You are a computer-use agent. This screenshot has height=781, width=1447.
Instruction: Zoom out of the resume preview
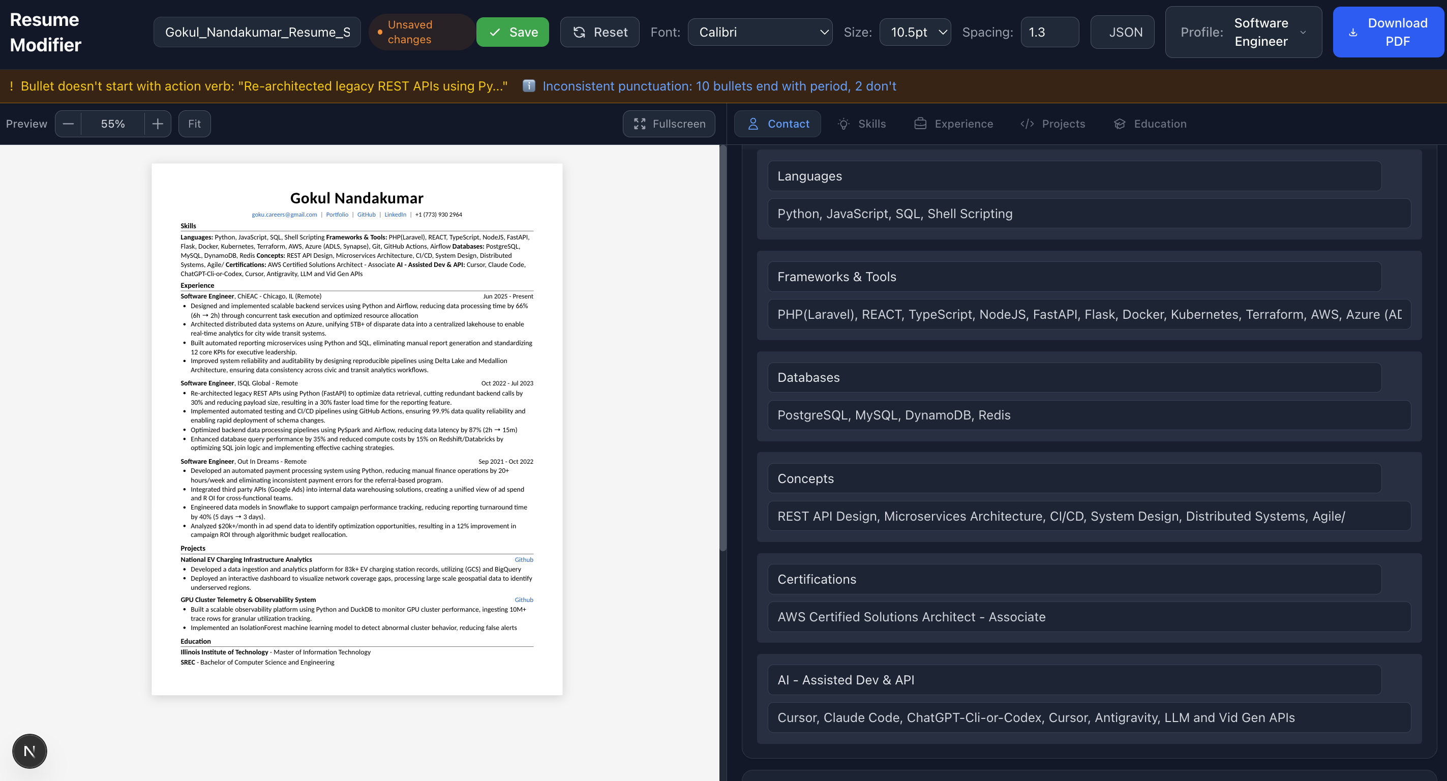coord(68,124)
